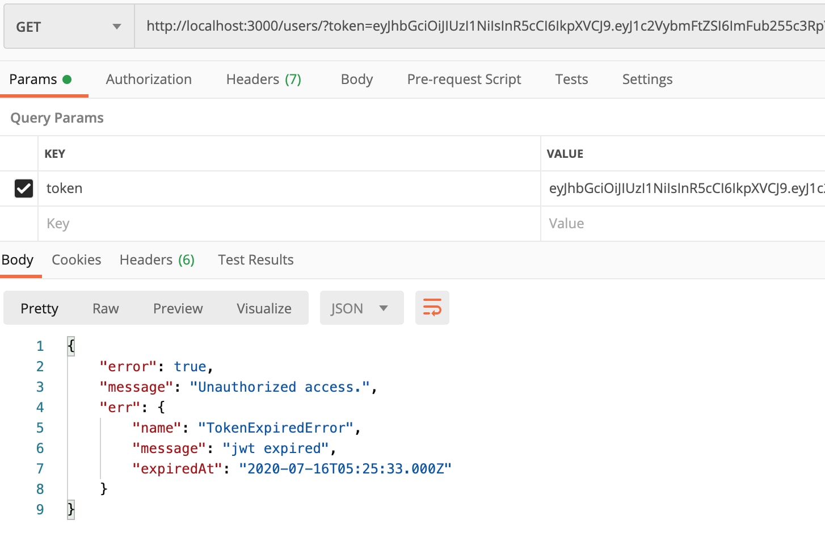This screenshot has height=545, width=825.
Task: Switch to Raw response view
Action: click(106, 308)
